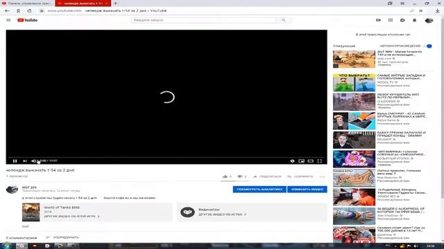Open Kolya СМОТРИТ лайфхаки video thumbnail
This screenshot has width=444, height=249.
tap(354, 121)
